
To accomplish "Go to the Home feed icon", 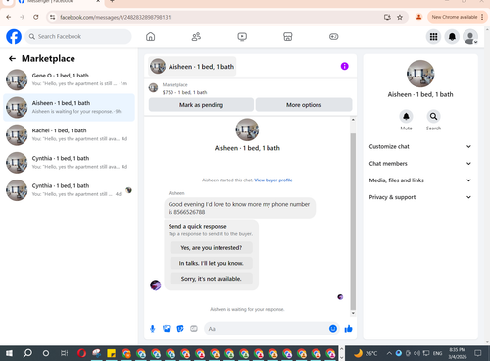I will (x=150, y=36).
